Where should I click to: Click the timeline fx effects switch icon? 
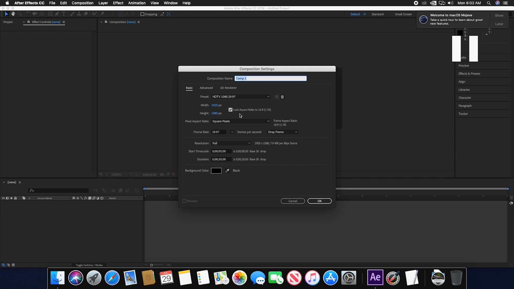coord(86,198)
